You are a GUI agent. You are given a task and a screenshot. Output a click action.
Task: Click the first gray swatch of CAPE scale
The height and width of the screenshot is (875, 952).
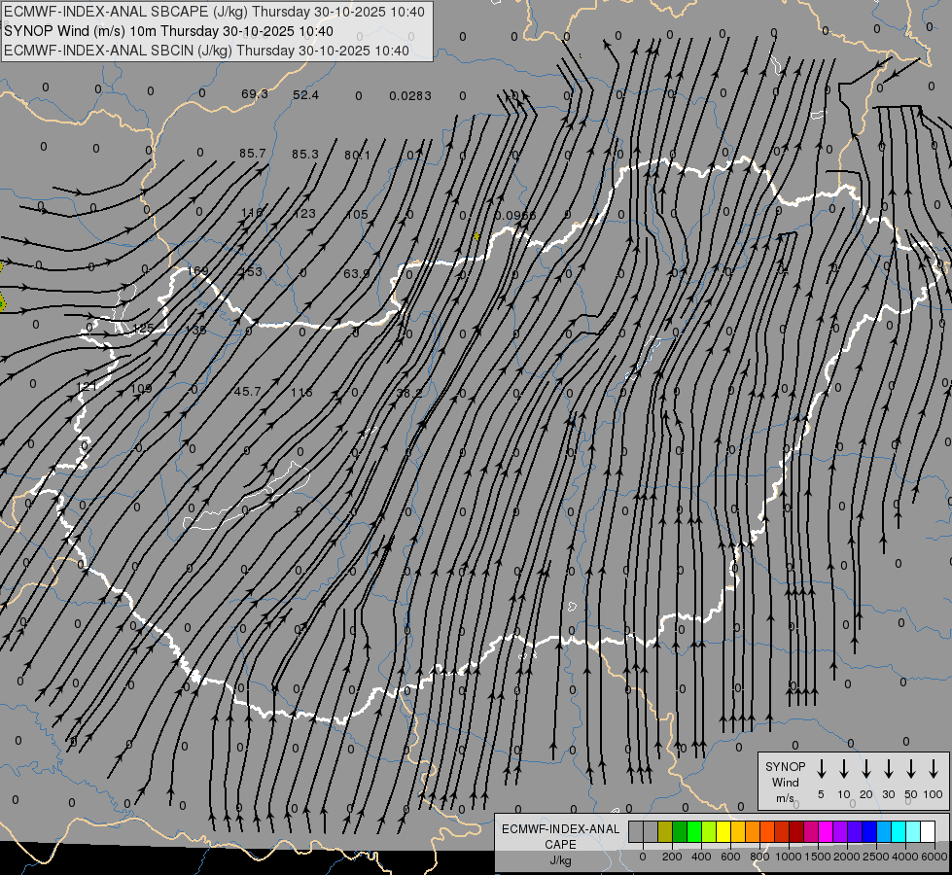point(636,831)
